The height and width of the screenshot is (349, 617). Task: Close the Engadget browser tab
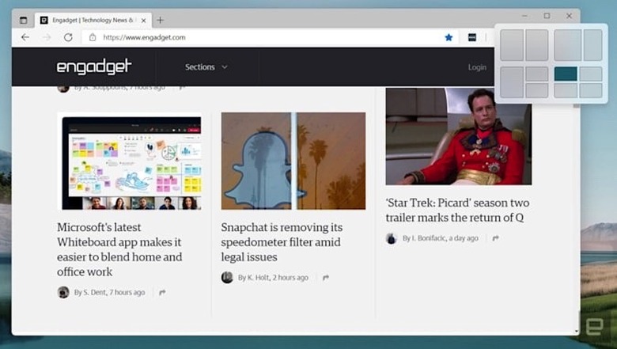143,20
